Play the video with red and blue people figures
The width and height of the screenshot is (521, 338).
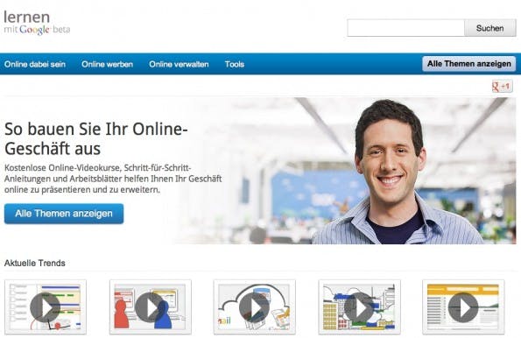[151, 307]
